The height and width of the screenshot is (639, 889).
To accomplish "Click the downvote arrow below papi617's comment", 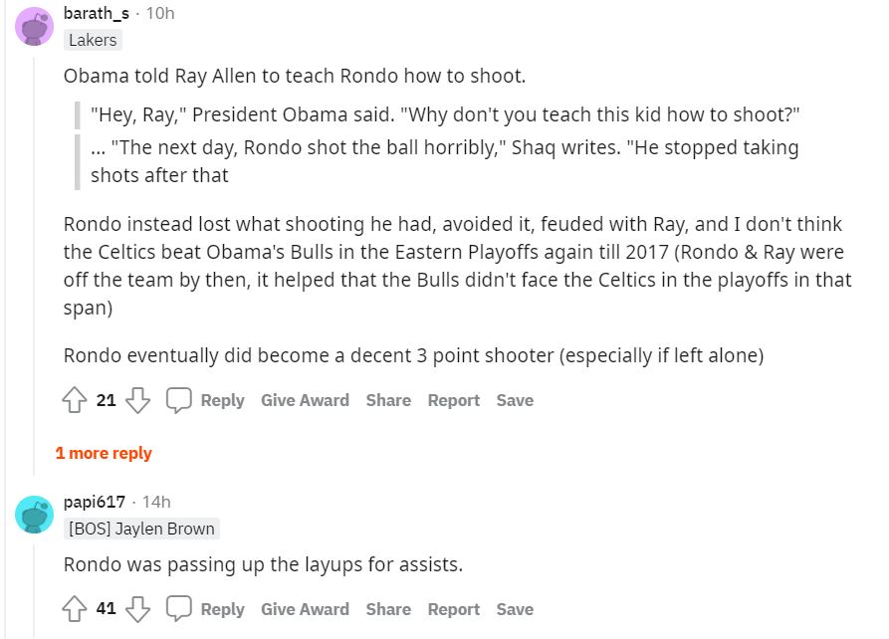I will [x=137, y=608].
